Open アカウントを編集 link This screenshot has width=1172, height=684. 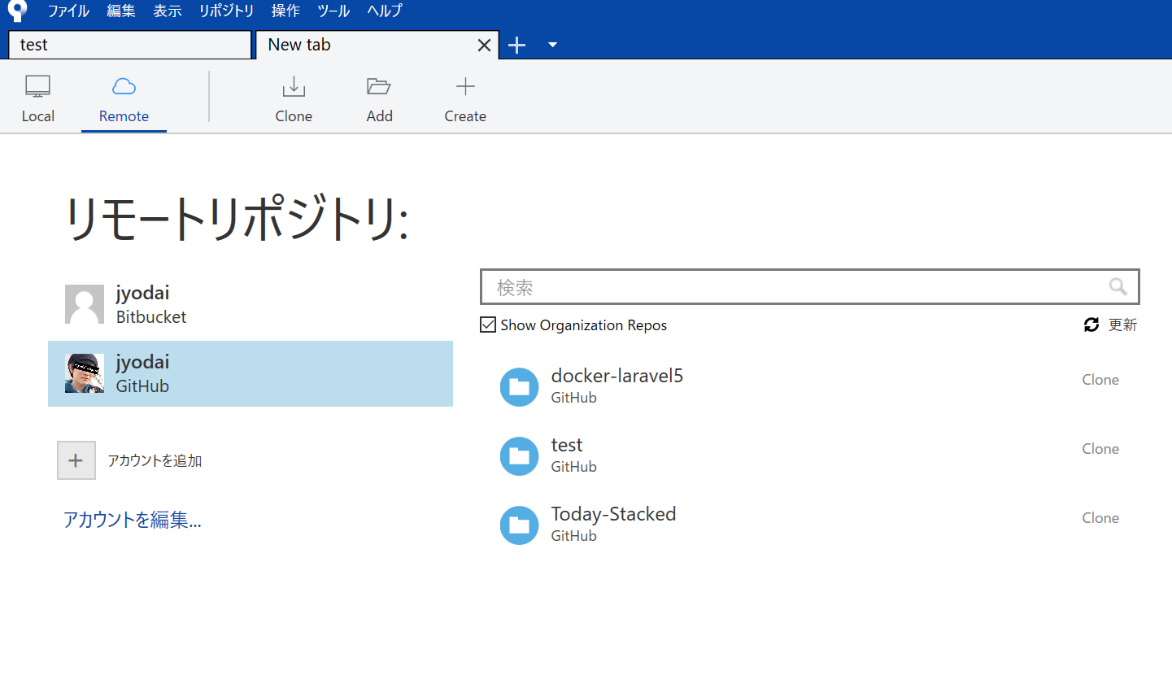(x=132, y=520)
